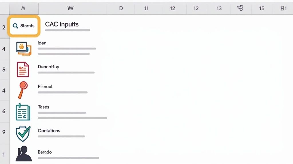
Task: Open the teal Tases notepad icon
Action: (23, 112)
